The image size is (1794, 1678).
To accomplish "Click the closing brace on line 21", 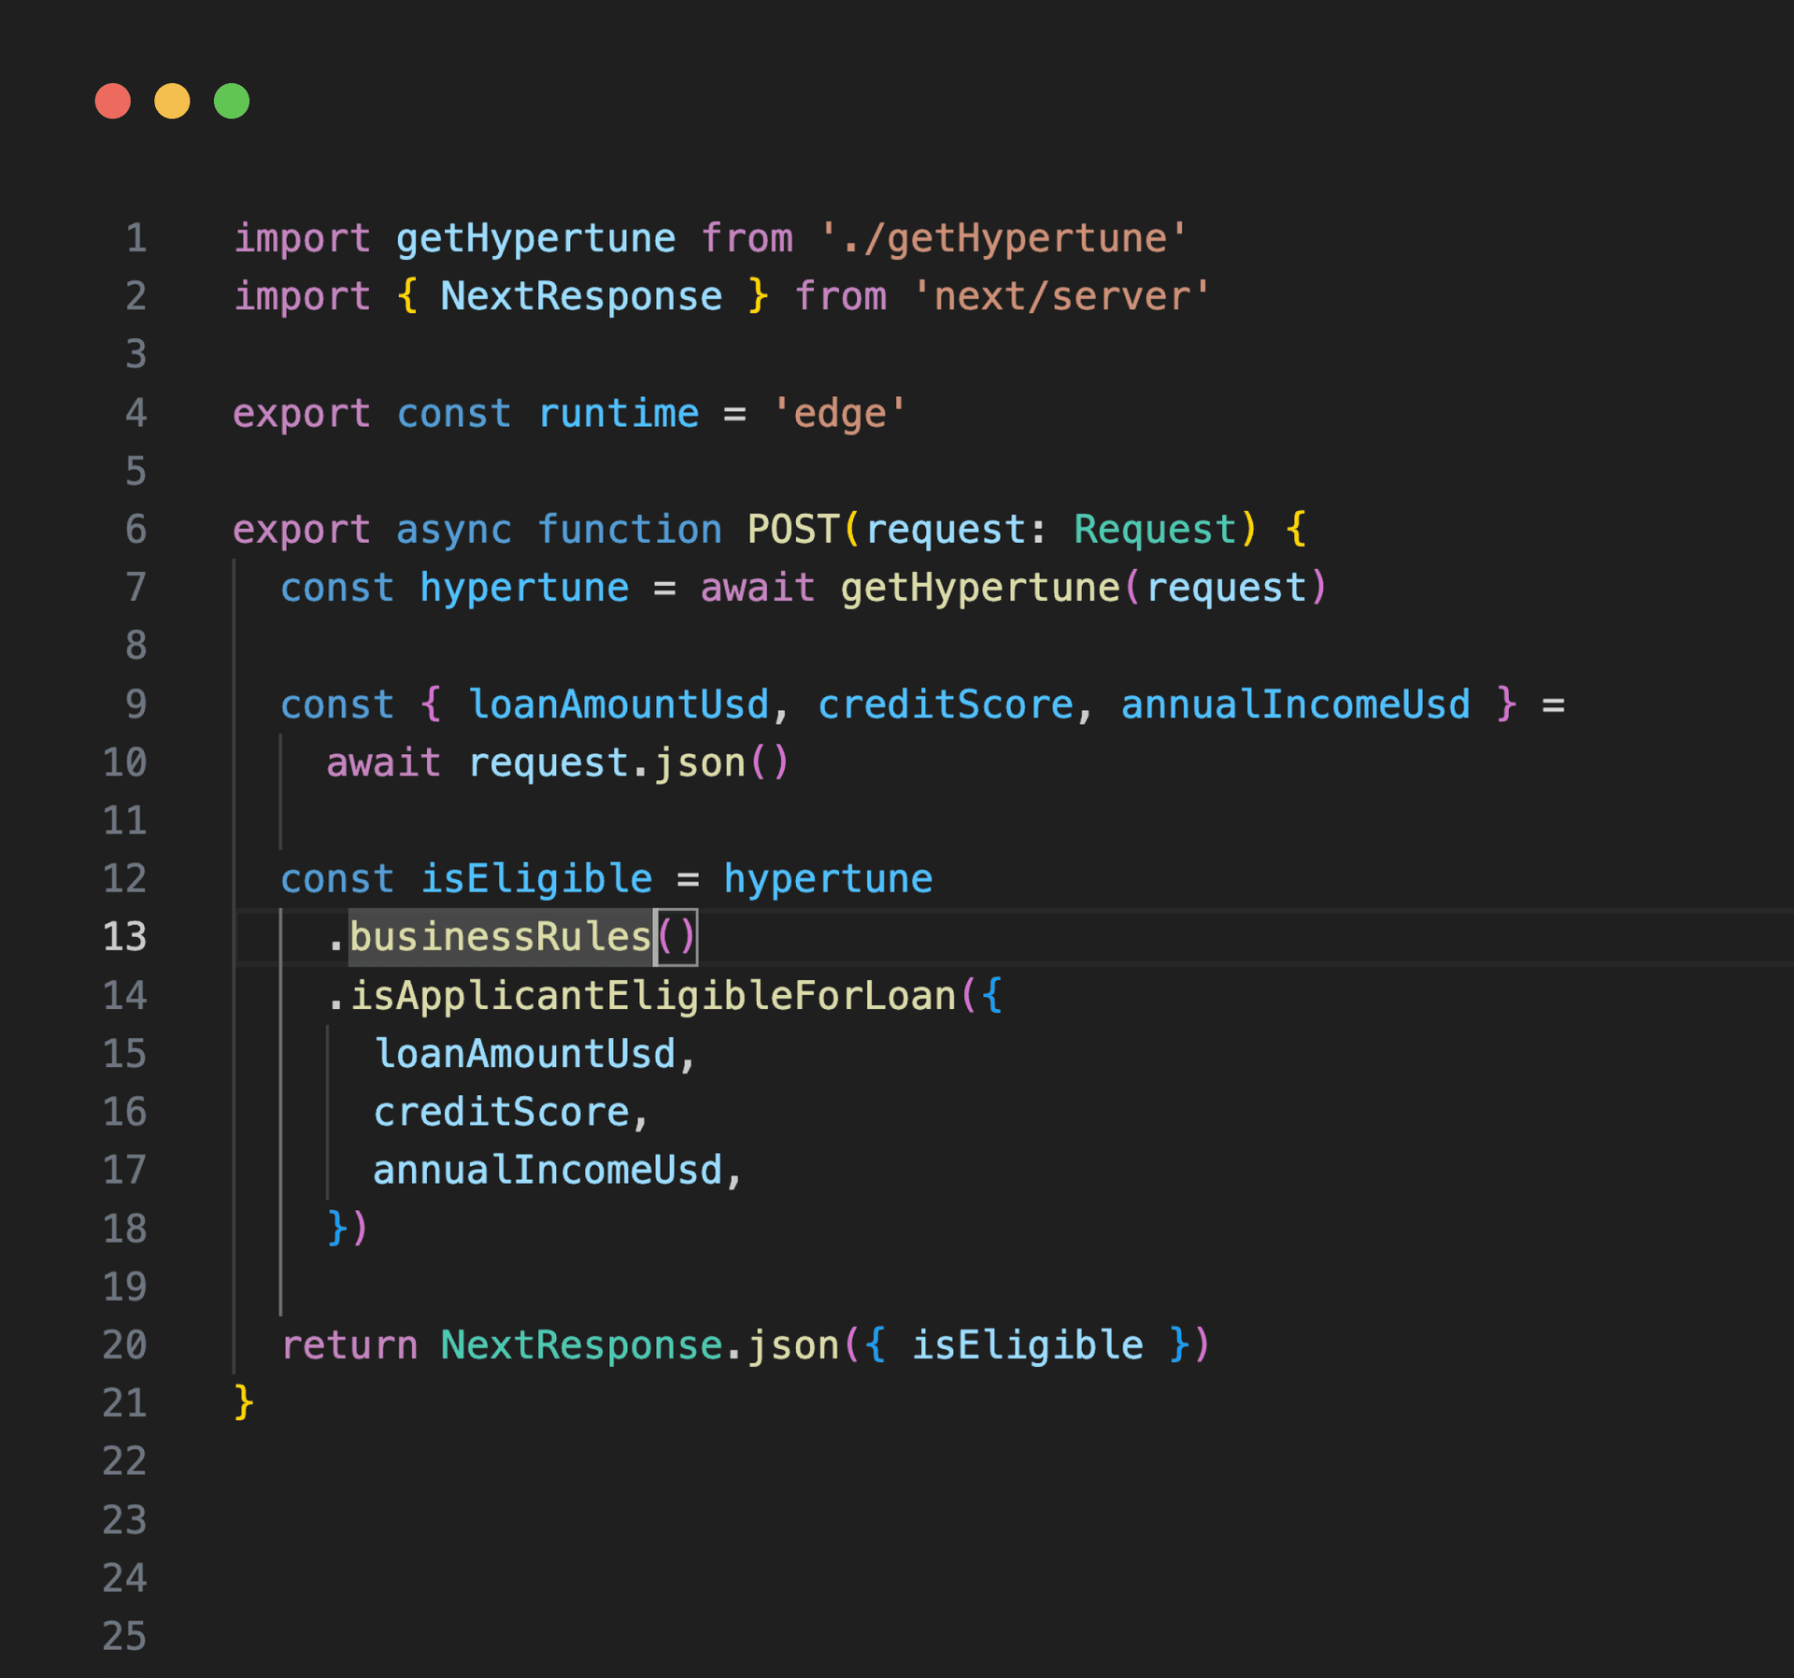I will pyautogui.click(x=243, y=1403).
